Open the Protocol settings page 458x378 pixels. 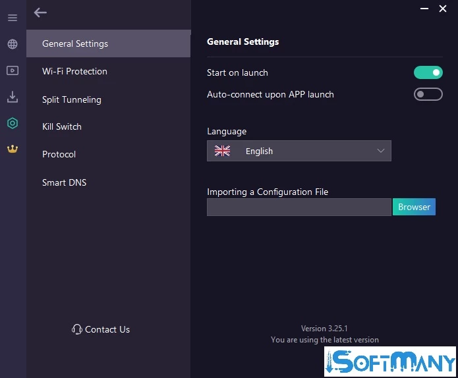pyautogui.click(x=59, y=154)
